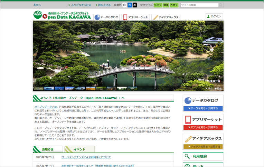Open アイデアボックス from the header navigation
The height and width of the screenshot is (167, 264).
[x=166, y=17]
